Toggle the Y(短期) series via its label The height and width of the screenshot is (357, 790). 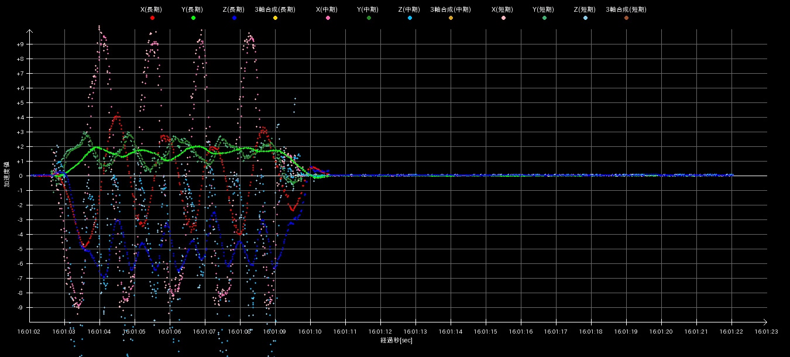(x=543, y=10)
